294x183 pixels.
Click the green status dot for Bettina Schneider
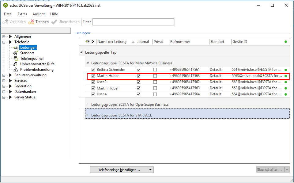tap(286, 70)
